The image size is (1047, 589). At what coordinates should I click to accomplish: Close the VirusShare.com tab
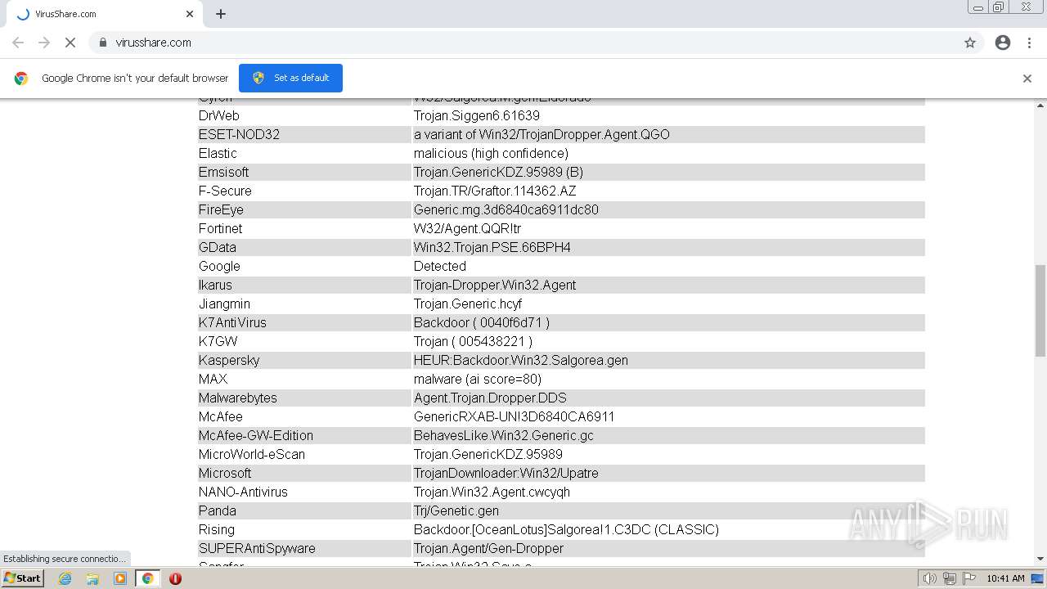(190, 14)
